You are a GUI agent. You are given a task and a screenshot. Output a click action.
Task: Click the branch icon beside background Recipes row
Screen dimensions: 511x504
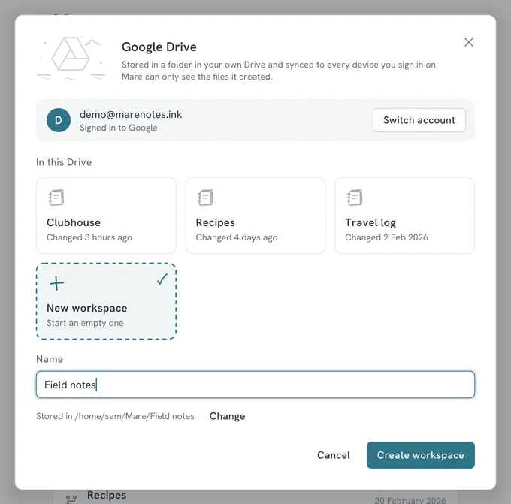[x=71, y=499]
